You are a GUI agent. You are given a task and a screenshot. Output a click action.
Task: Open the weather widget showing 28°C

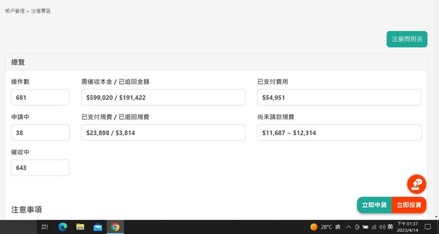(326, 227)
